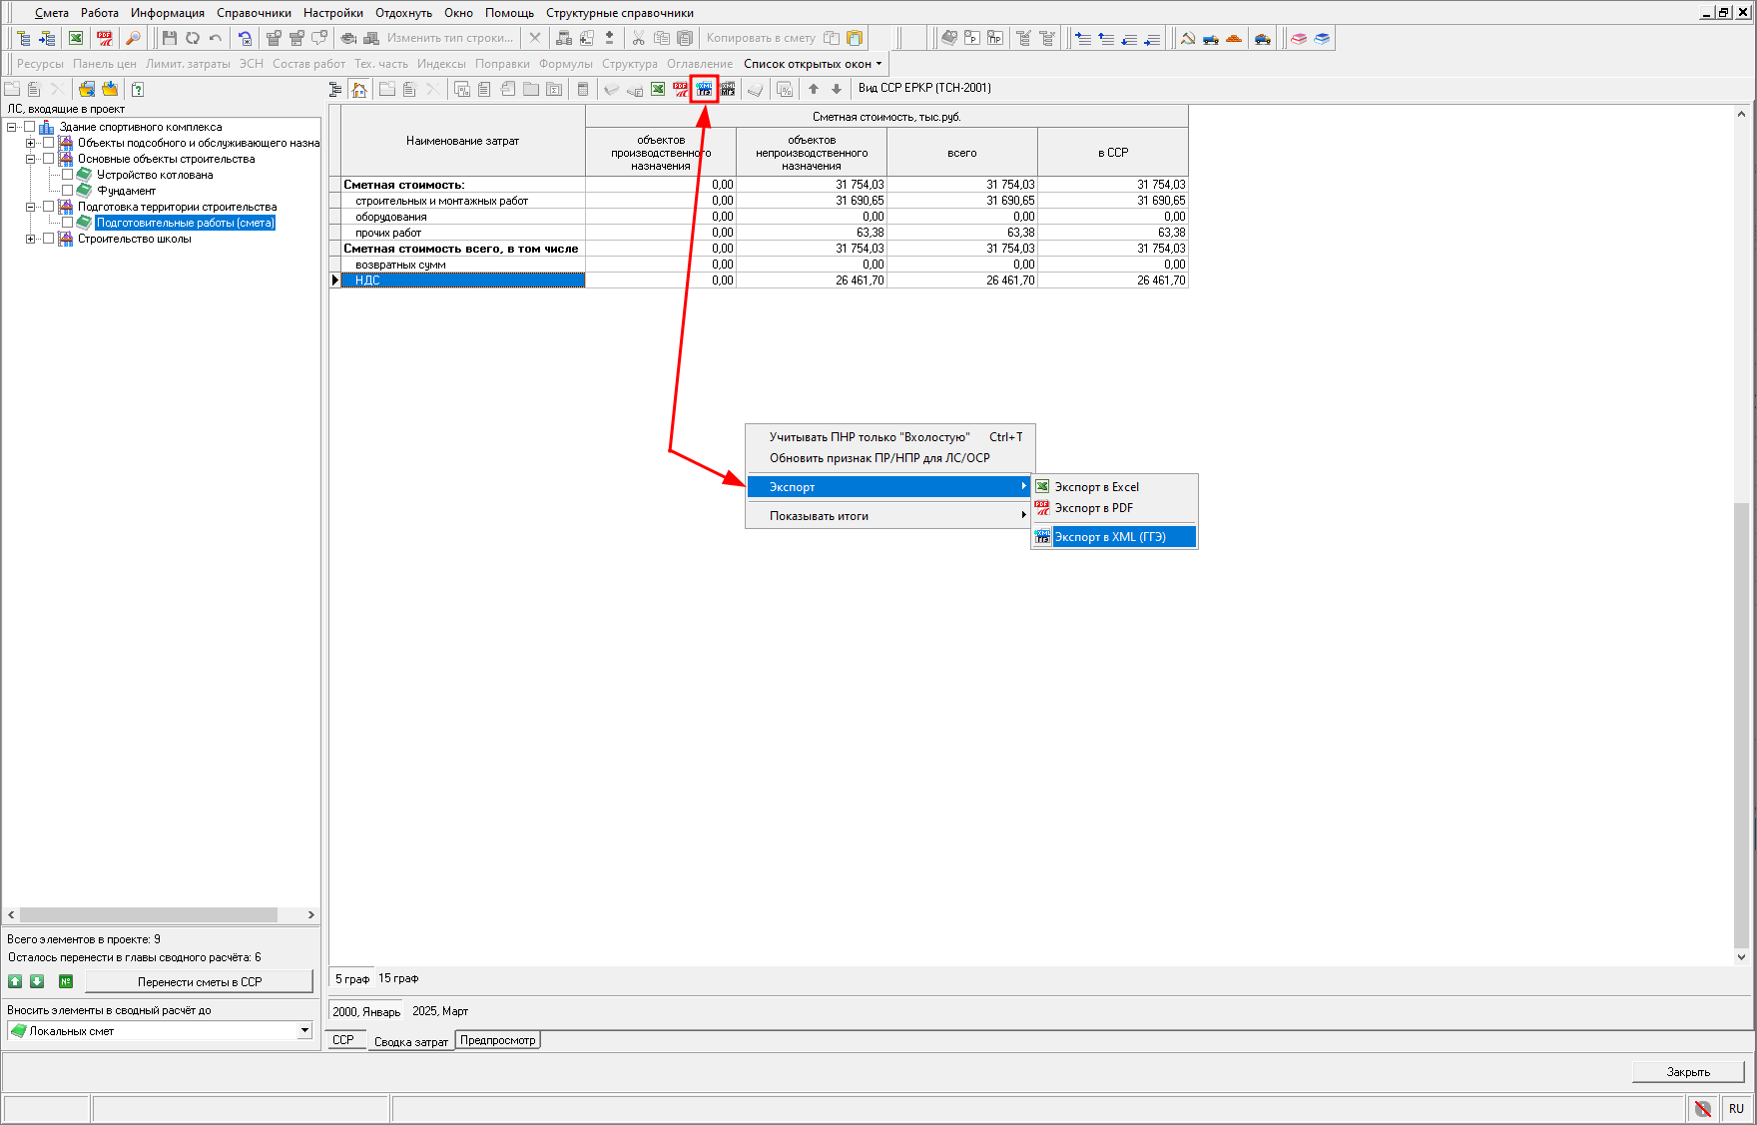Screen dimensions: 1757x1125
Task: Check the box next to Фундамент
Action: [68, 191]
